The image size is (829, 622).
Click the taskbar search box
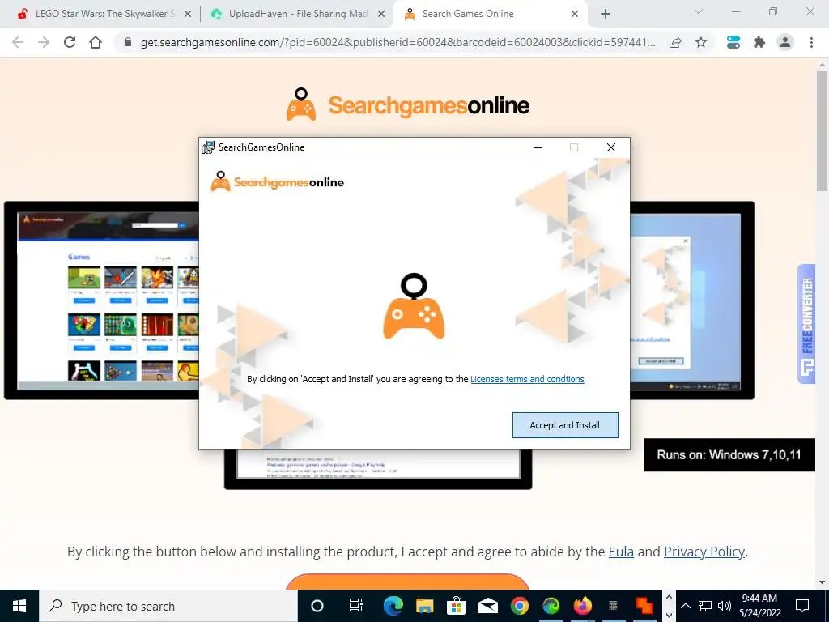click(x=168, y=606)
